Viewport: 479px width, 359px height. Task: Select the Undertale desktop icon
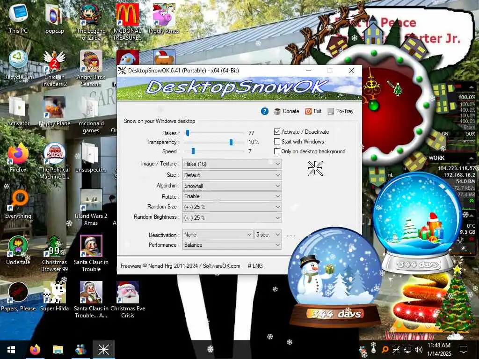[x=18, y=251]
